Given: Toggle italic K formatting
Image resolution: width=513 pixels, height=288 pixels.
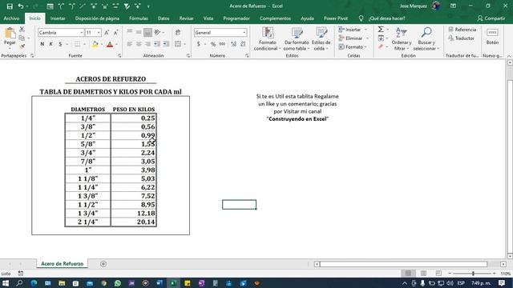Looking at the screenshot, I should pyautogui.click(x=51, y=44).
